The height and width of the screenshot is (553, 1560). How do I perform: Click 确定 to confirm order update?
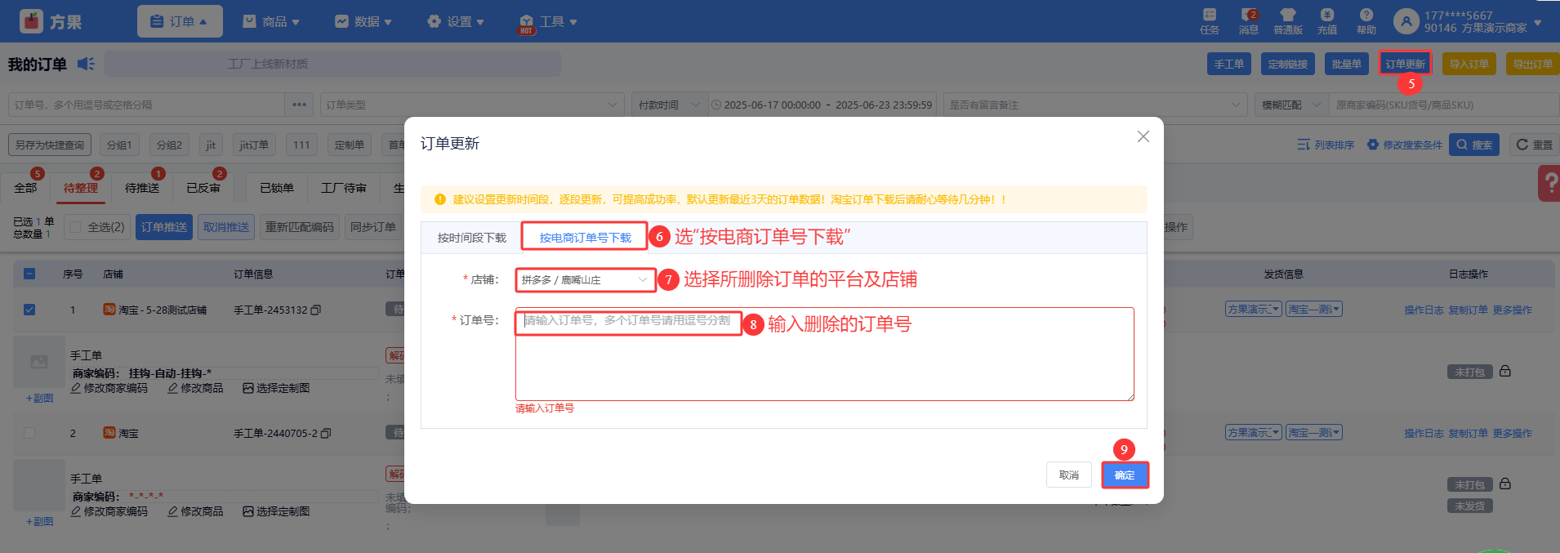tap(1125, 475)
